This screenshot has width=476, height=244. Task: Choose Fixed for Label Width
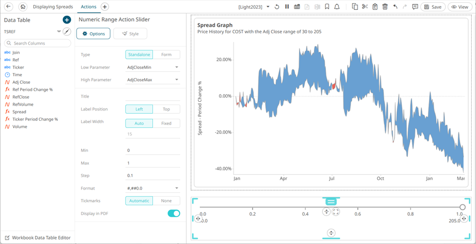point(166,124)
